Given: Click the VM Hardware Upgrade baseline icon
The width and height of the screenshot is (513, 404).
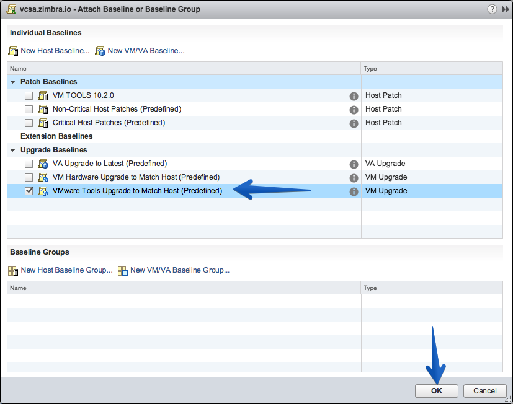Looking at the screenshot, I should (43, 177).
